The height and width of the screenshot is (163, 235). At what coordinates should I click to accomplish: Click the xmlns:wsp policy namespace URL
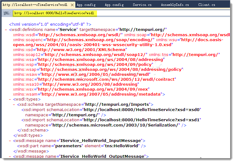click(95, 65)
